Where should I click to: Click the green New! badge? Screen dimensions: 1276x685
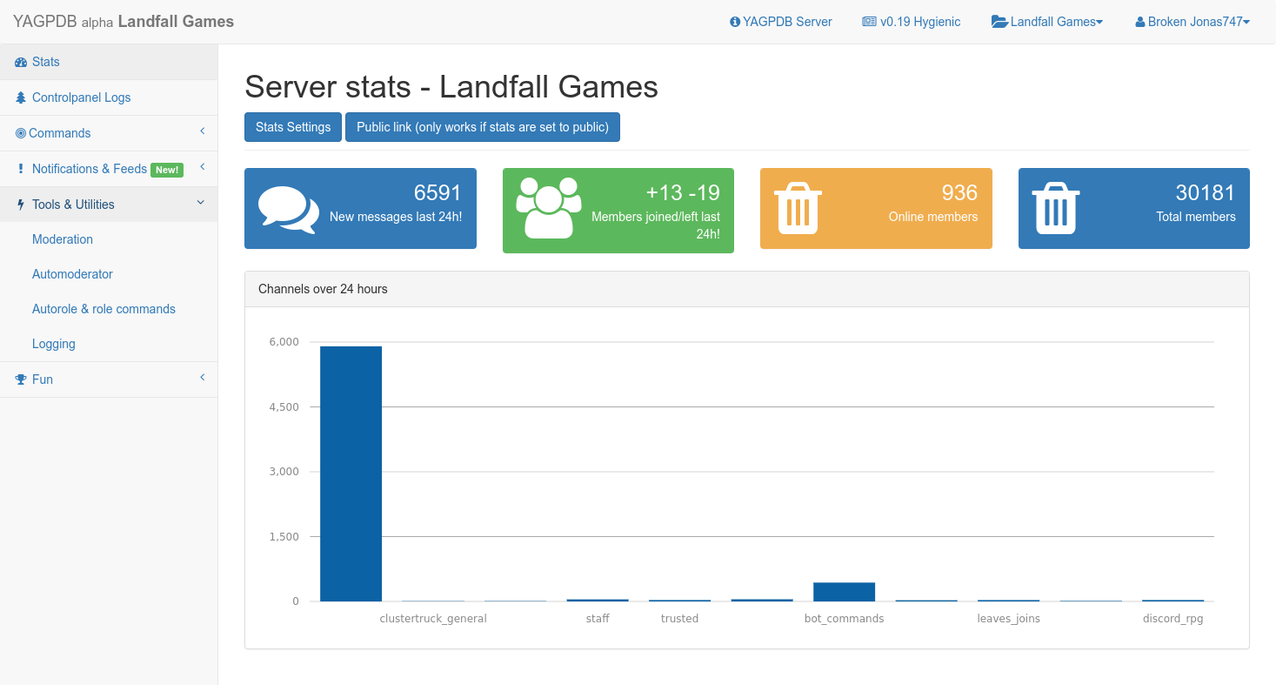point(166,170)
